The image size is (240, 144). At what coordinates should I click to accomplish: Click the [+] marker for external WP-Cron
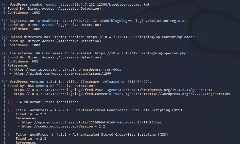[x=5, y=53]
